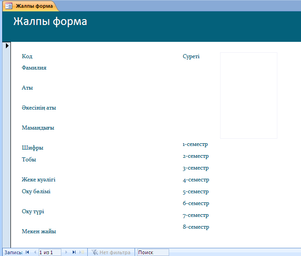Click the empty Суреті picture frame
Viewport: 301px width, 256px height.
tap(249, 95)
